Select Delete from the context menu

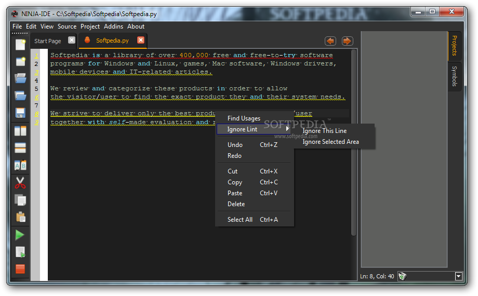click(x=254, y=204)
